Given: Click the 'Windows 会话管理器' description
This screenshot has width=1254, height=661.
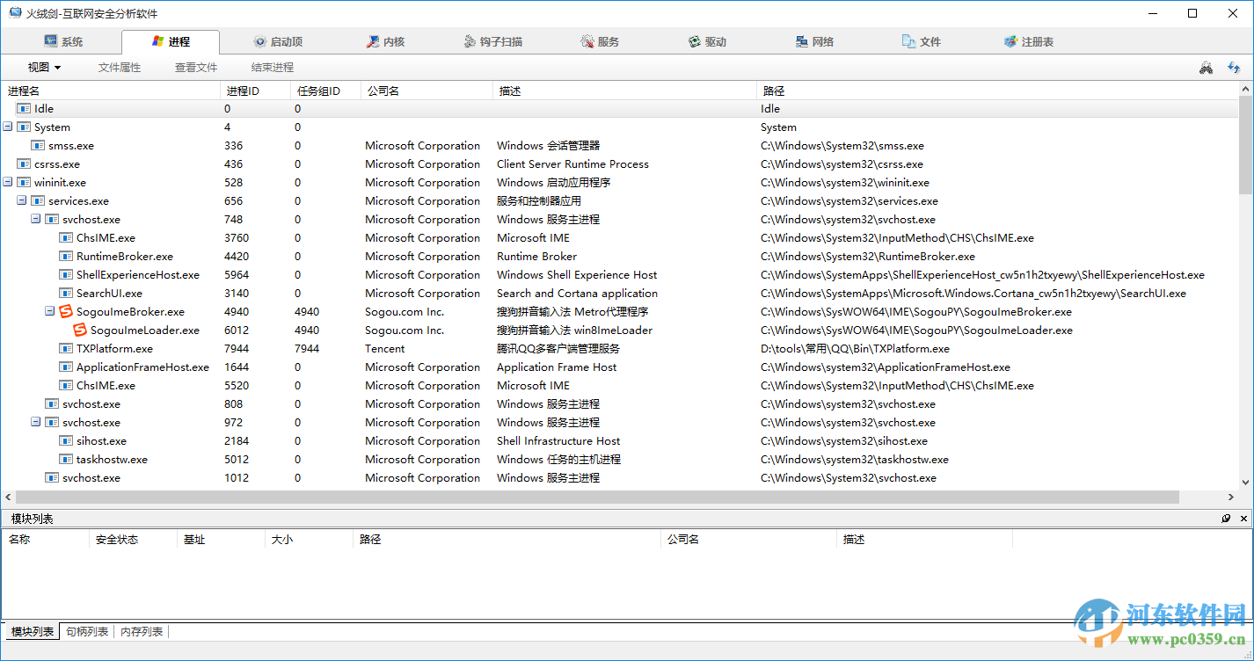Looking at the screenshot, I should pos(548,146).
